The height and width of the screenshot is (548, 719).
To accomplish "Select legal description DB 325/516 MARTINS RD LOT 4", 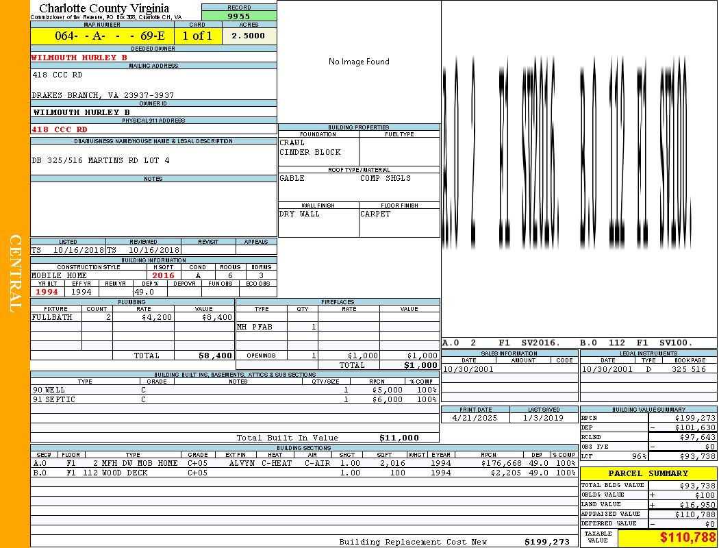I will click(101, 160).
